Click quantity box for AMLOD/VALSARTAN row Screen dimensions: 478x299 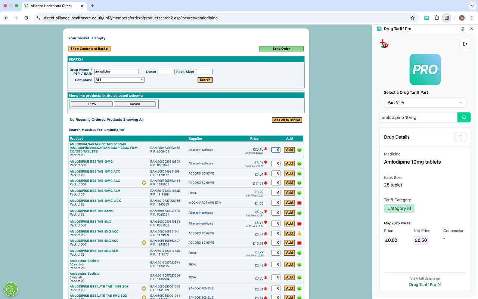tap(276, 150)
